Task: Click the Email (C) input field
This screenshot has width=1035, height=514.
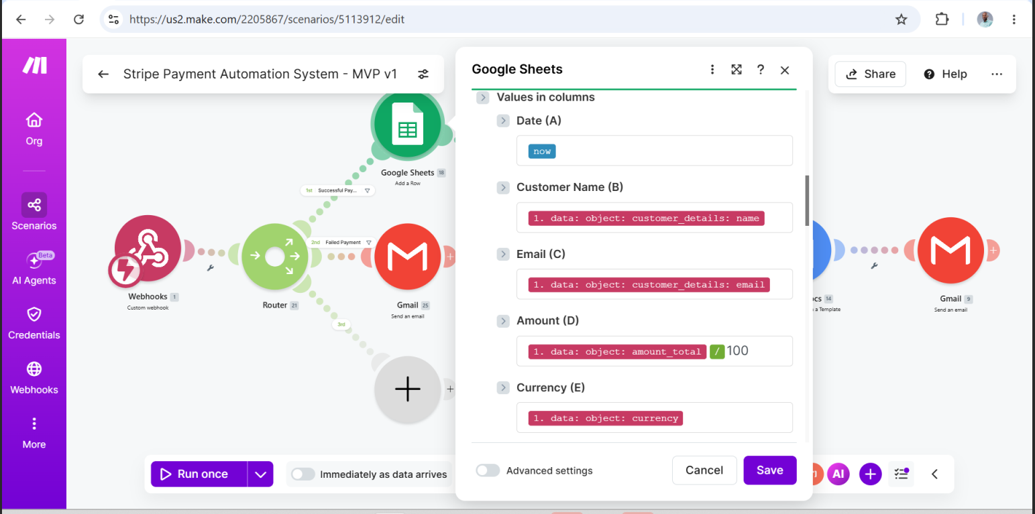Action: coord(655,284)
